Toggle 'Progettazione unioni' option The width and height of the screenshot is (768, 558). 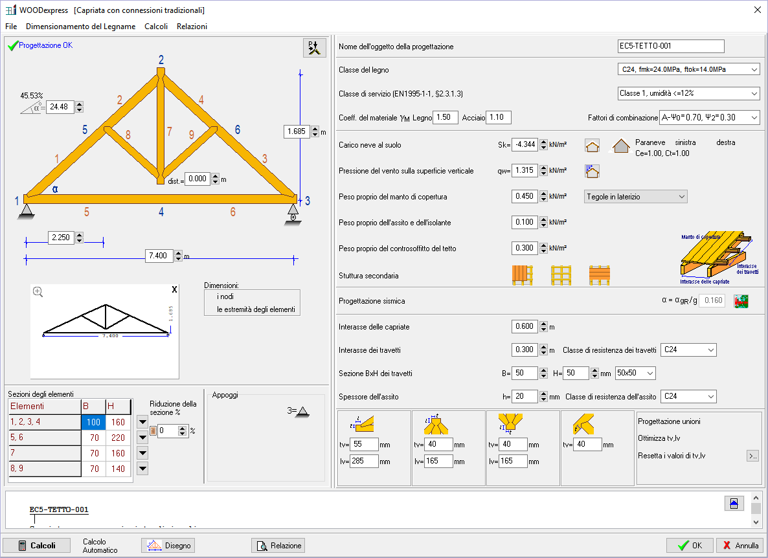668,421
